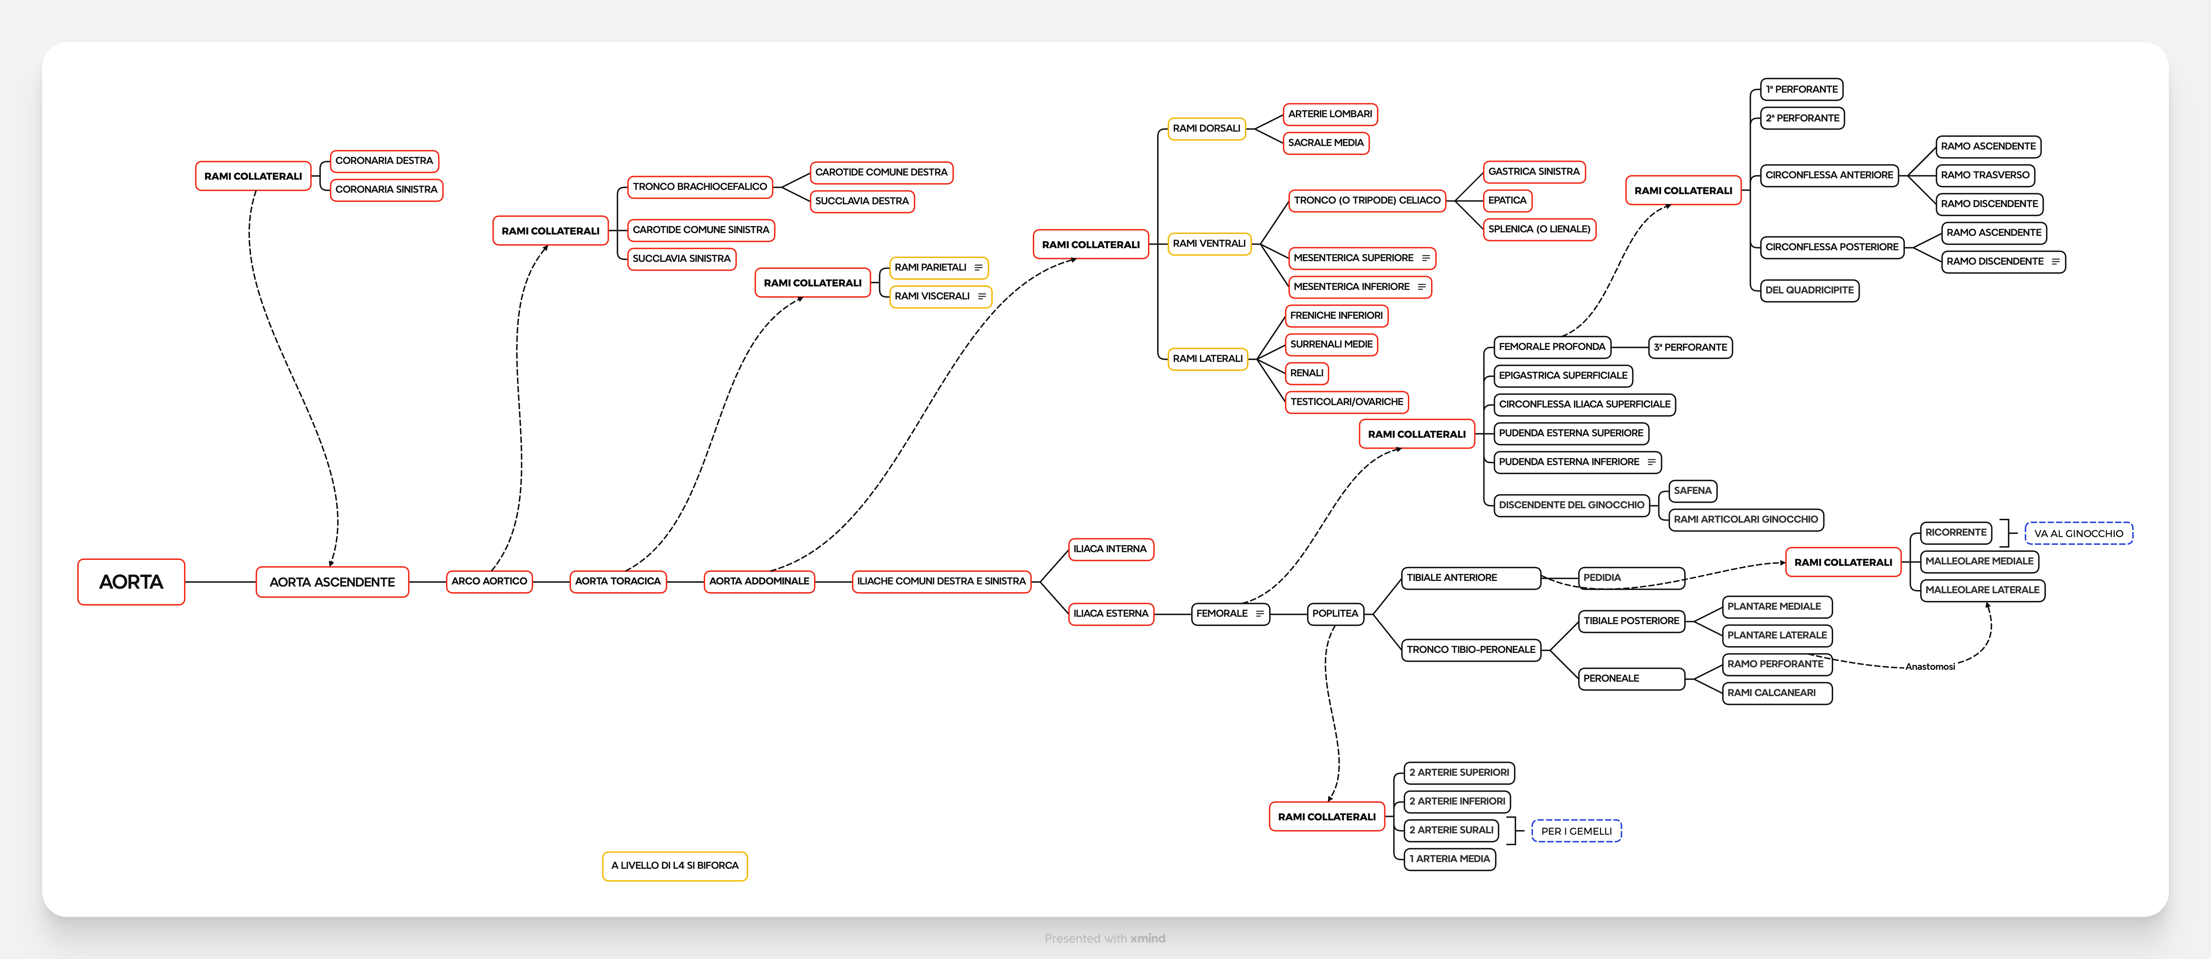Click ILIACHE COMUNI DESTRA E SINISTRA node
Viewport: 2211px width, 959px height.
point(942,582)
